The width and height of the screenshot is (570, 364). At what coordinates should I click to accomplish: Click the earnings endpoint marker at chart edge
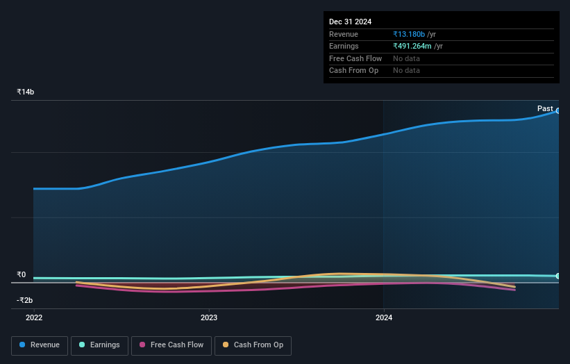(558, 276)
